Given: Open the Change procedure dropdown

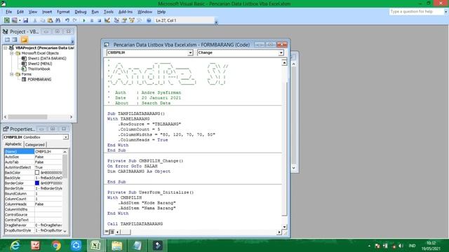Looking at the screenshot, I should 281,53.
